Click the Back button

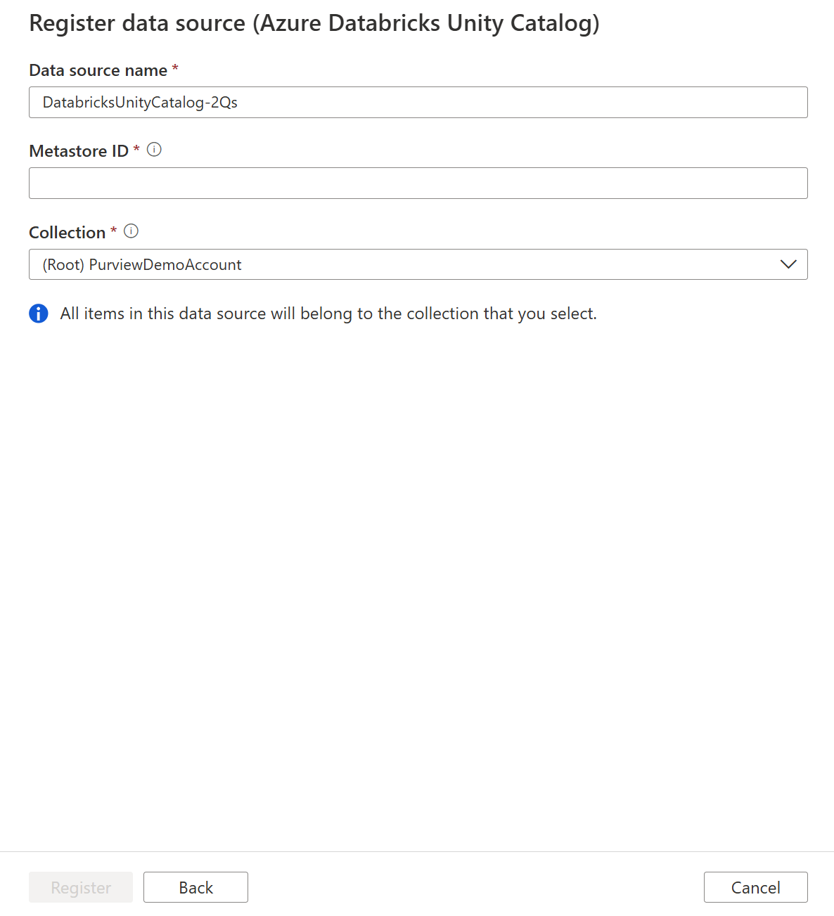coord(195,887)
